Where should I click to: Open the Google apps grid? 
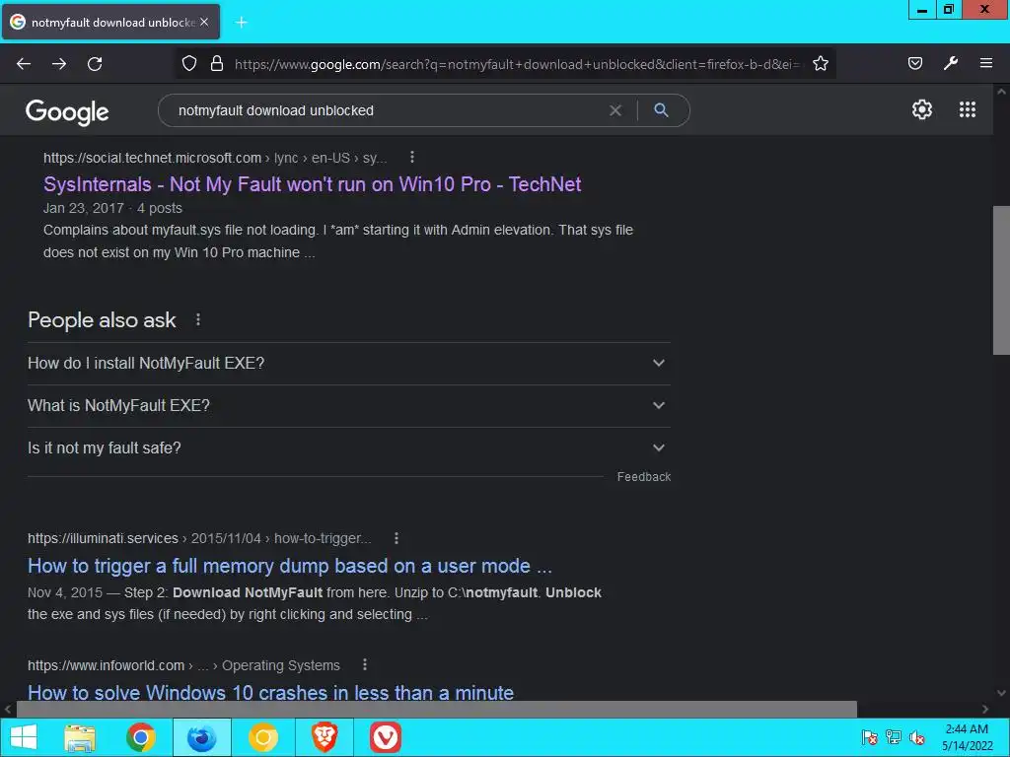[968, 109]
